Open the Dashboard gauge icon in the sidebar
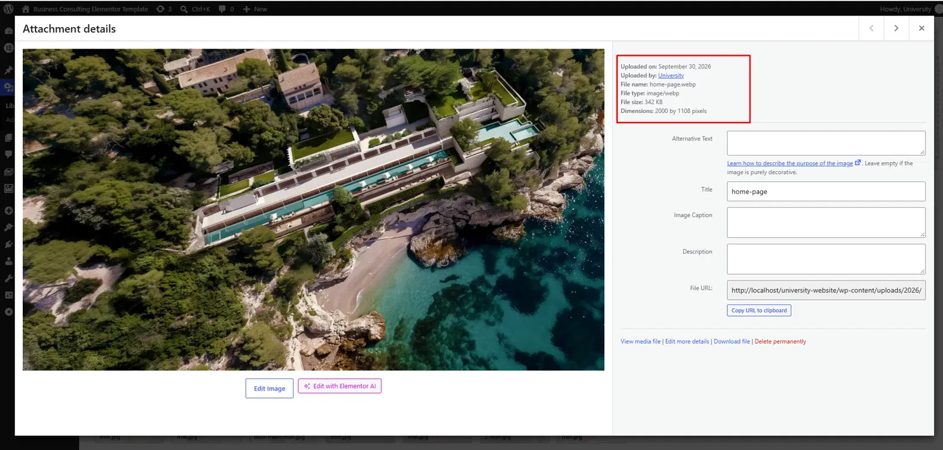943x450 pixels. [8, 31]
